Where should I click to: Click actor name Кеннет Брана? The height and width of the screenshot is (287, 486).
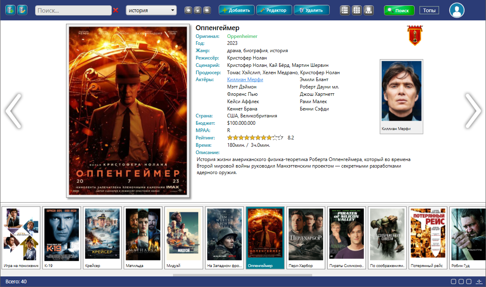[x=242, y=109]
